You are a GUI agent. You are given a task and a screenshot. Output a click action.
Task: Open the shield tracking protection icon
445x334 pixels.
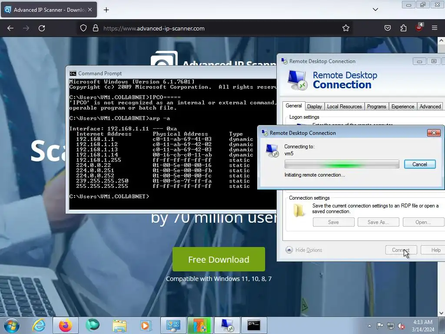tap(83, 28)
